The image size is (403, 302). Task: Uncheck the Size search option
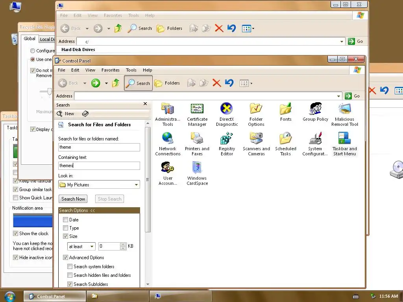[x=66, y=236]
